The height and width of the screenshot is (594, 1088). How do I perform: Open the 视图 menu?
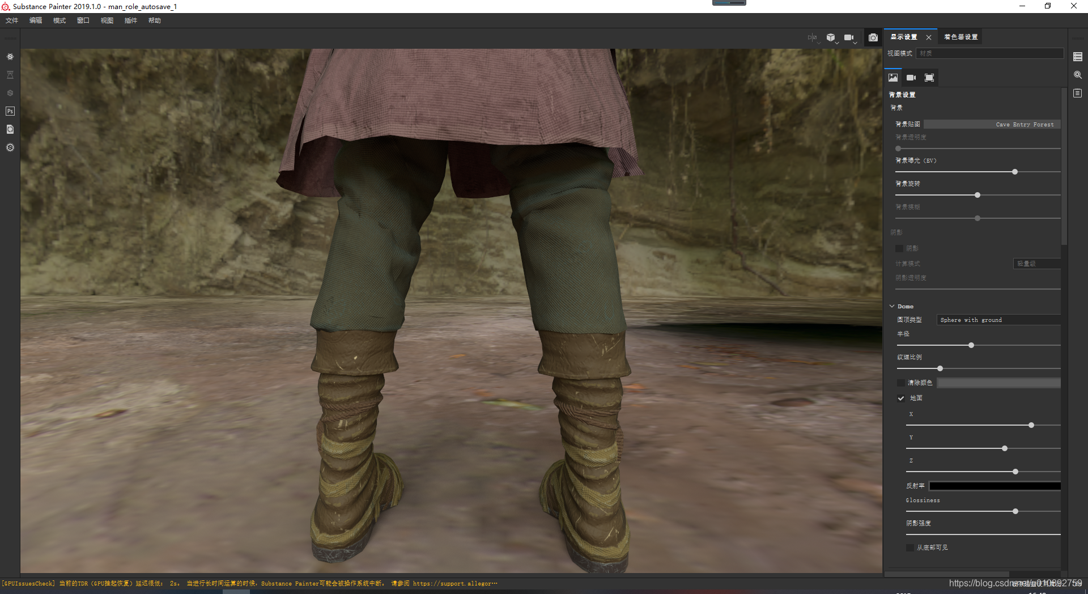point(107,20)
